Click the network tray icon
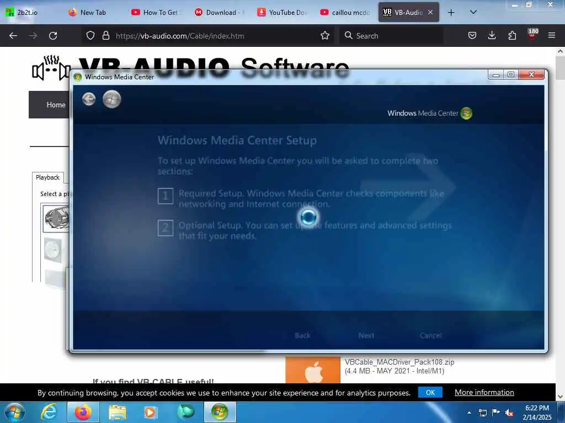Viewport: 565px width, 423px height. [482, 413]
